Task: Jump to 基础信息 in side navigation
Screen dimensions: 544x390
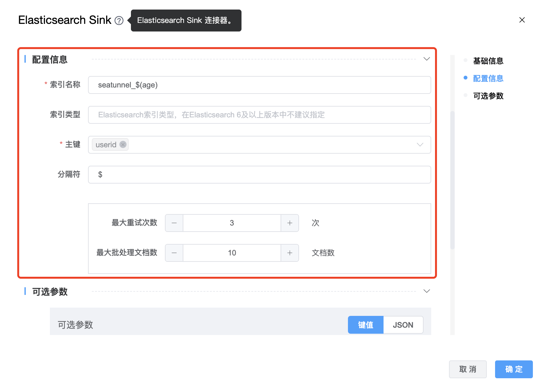Action: [x=488, y=61]
